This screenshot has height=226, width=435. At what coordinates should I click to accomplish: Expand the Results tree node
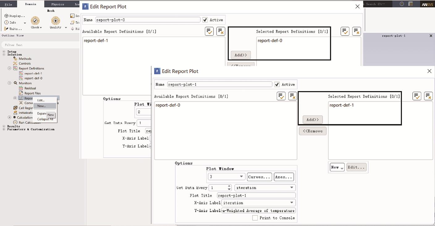coord(4,126)
